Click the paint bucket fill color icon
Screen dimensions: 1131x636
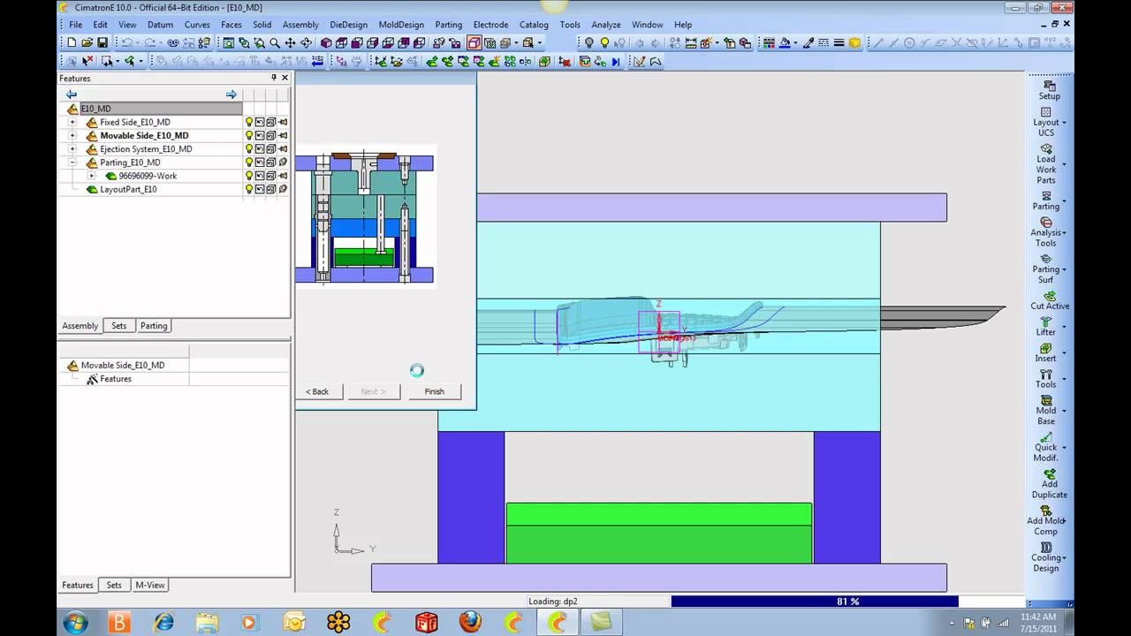point(785,42)
